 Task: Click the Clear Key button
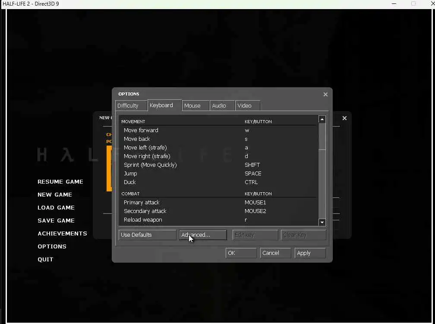click(303, 235)
